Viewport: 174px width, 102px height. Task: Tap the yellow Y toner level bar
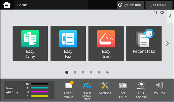pos(40,96)
